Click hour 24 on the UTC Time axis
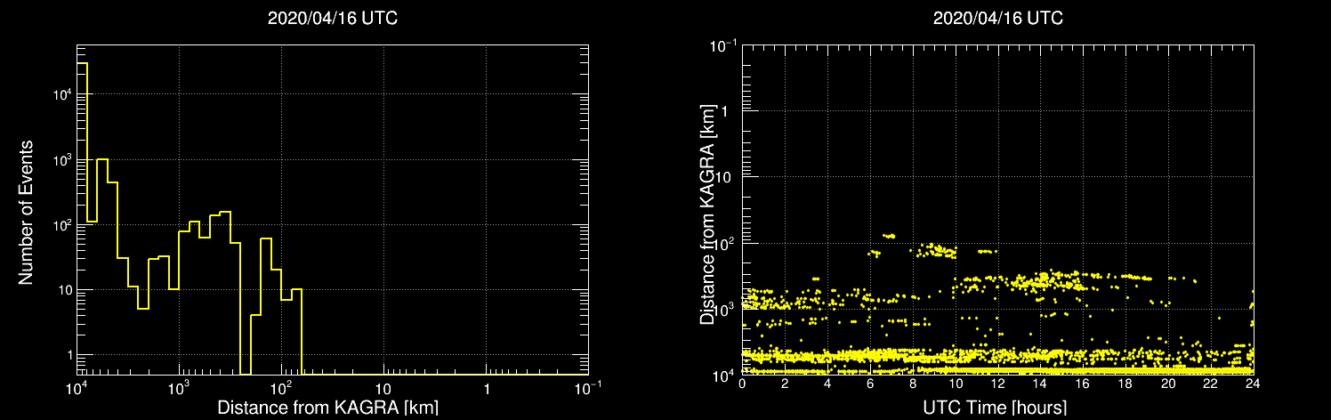The width and height of the screenshot is (1331, 420). [1254, 384]
